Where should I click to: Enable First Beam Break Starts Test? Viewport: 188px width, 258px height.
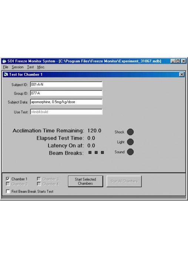[8, 191]
